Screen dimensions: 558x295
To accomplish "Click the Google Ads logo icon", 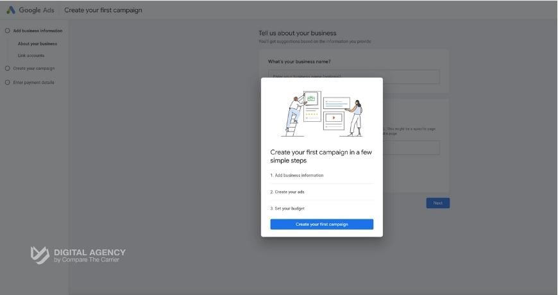I will click(x=11, y=10).
